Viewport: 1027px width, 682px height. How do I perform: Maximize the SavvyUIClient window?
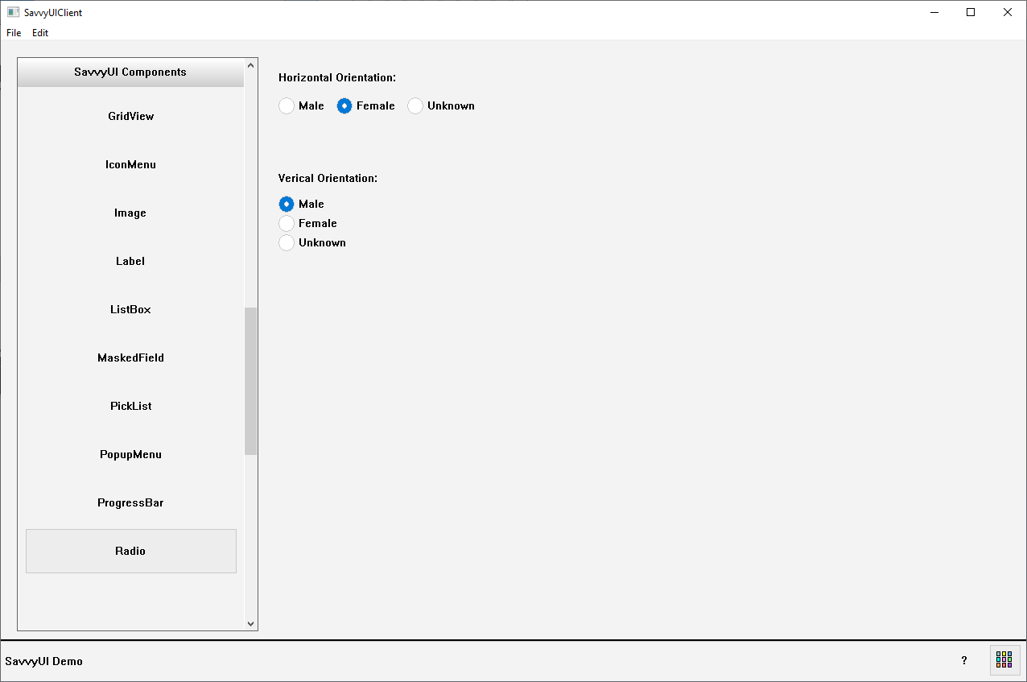(x=971, y=12)
